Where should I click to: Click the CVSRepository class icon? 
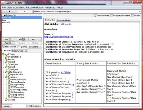coord(9,87)
